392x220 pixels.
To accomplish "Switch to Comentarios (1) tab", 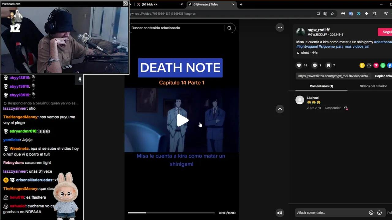I will pos(321,86).
